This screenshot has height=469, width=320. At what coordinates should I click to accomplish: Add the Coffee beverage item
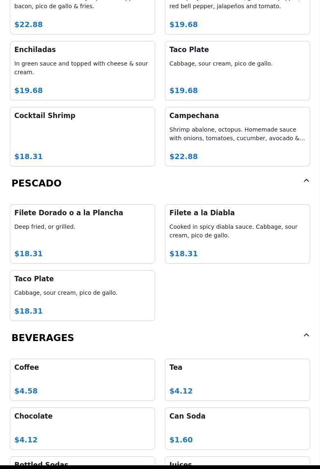pos(82,380)
